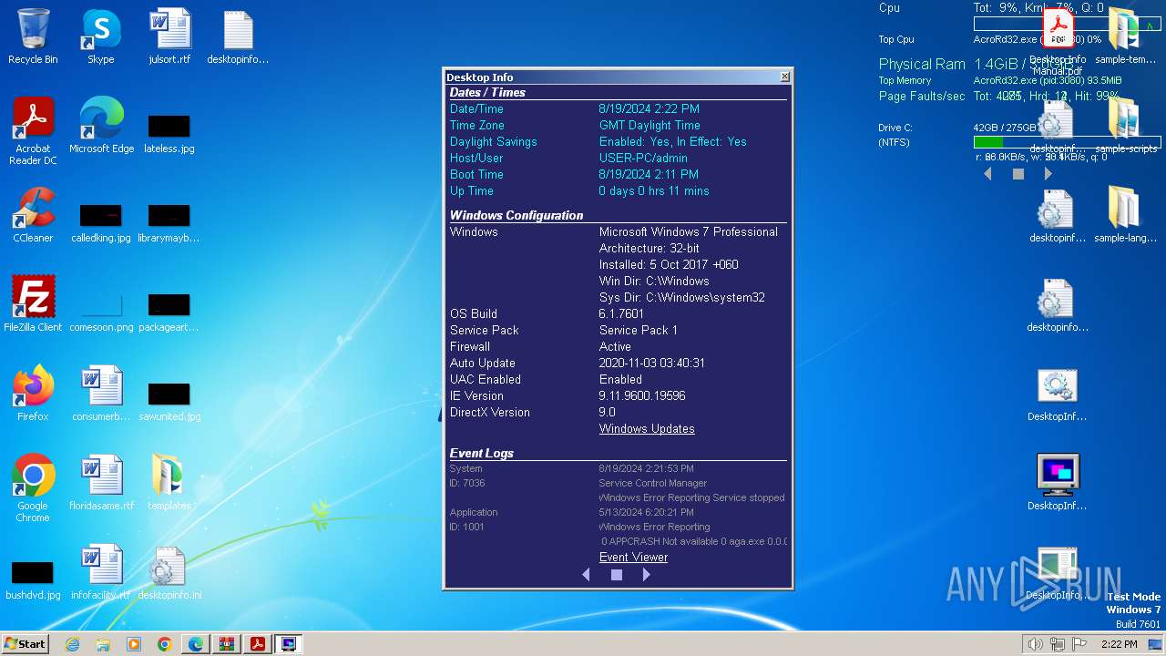Click the 'Microsoft Windows 7 Professional' text
This screenshot has height=656, width=1166.
click(x=689, y=232)
